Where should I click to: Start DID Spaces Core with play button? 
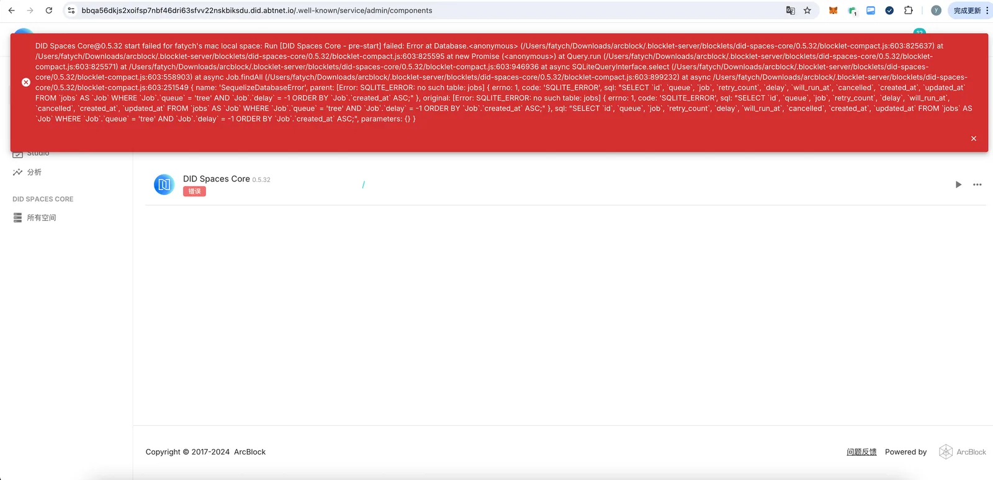[x=958, y=184]
